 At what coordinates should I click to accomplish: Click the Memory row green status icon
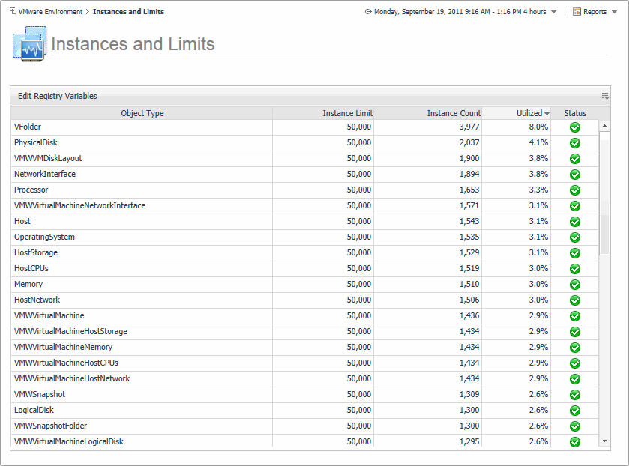click(x=575, y=285)
